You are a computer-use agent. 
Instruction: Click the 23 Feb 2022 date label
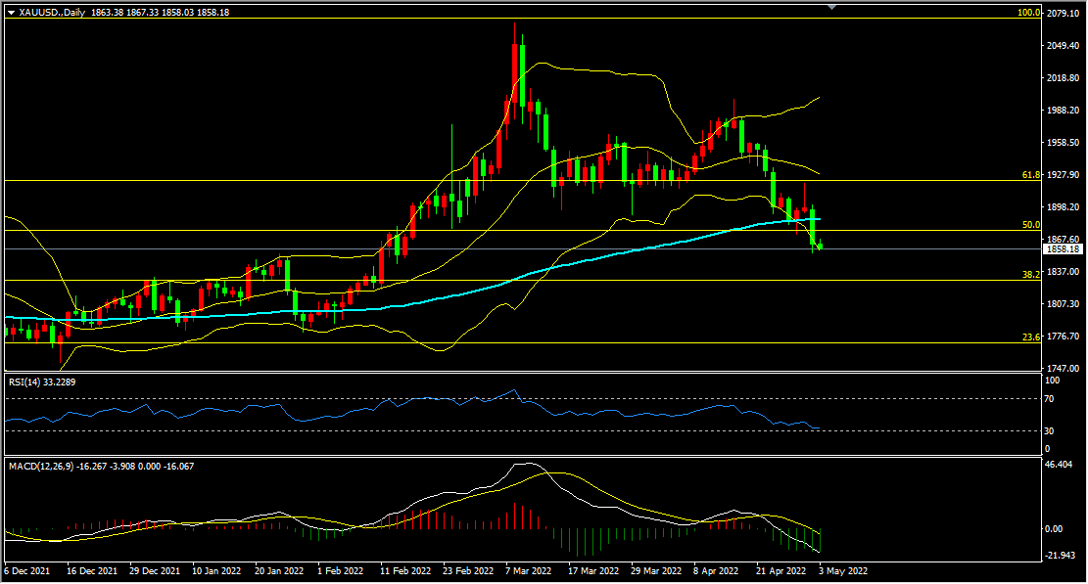[x=468, y=571]
